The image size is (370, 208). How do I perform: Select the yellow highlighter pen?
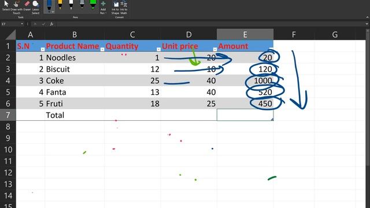pos(60,5)
